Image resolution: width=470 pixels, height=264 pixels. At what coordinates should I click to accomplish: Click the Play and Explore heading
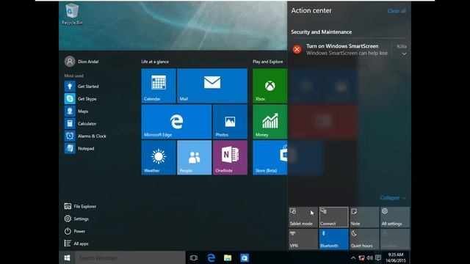pyautogui.click(x=267, y=62)
